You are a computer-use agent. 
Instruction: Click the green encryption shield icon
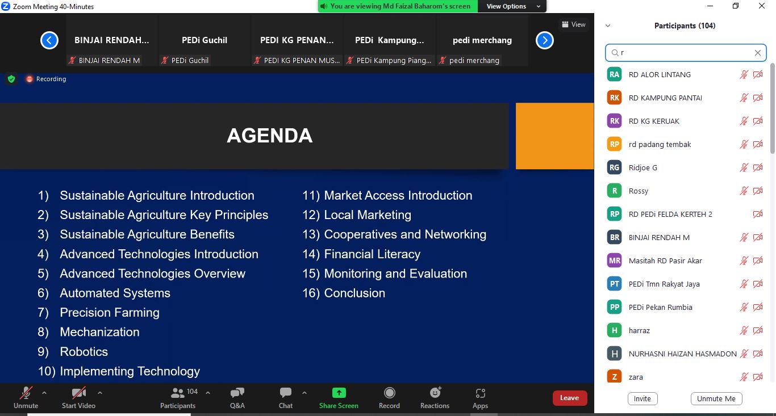(x=11, y=79)
